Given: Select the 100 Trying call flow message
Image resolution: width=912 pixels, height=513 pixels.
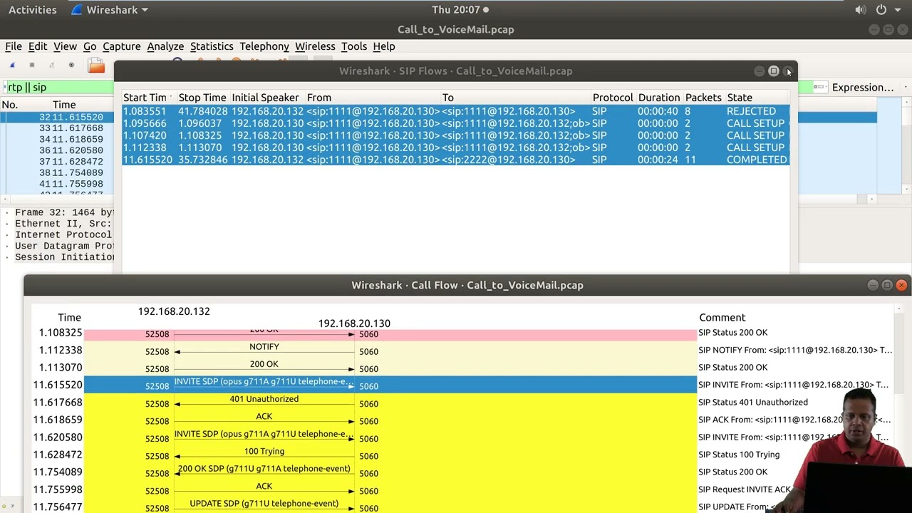Looking at the screenshot, I should coord(264,454).
